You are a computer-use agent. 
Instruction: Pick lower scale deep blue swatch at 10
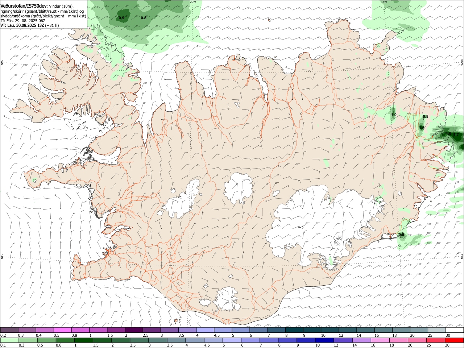(324, 340)
